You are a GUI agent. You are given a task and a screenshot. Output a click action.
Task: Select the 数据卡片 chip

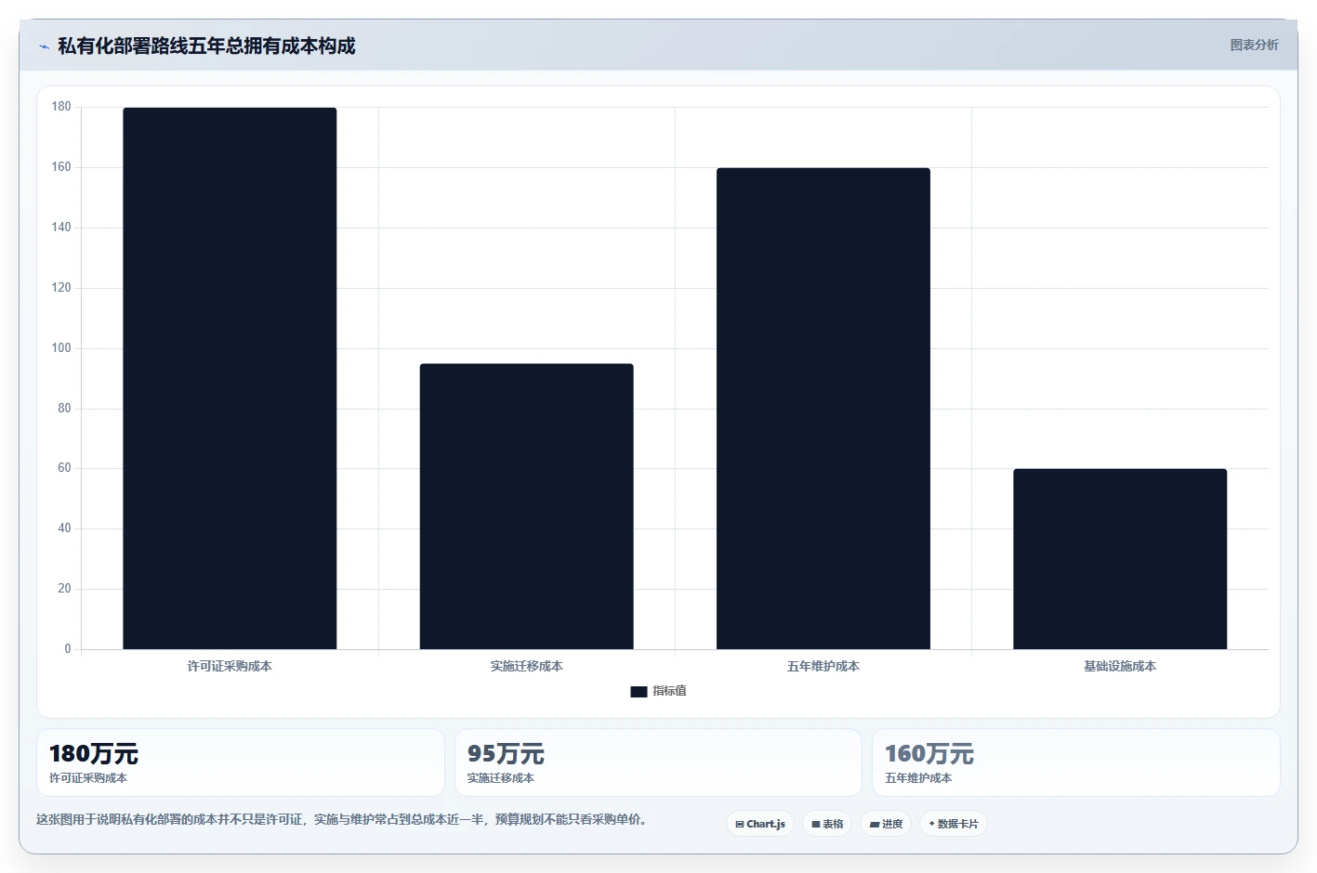point(954,824)
